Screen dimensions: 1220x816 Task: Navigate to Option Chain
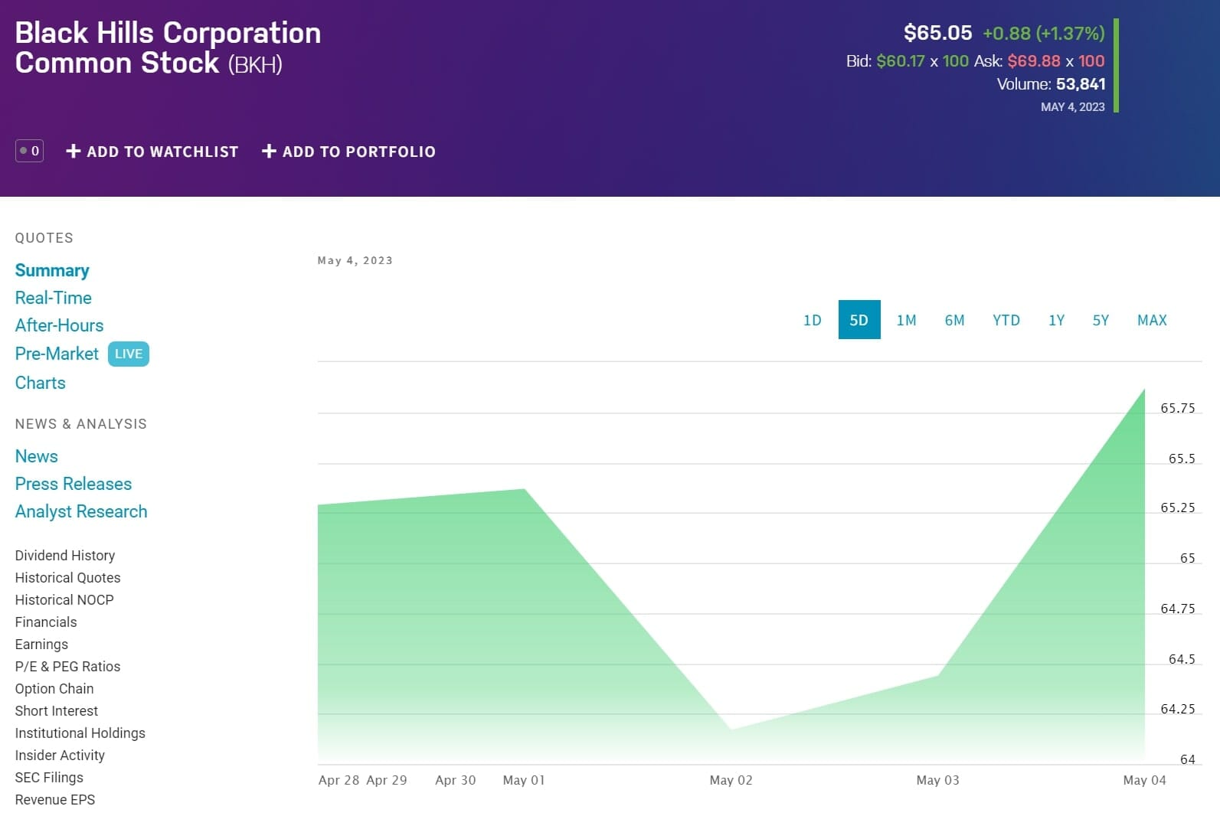click(54, 688)
